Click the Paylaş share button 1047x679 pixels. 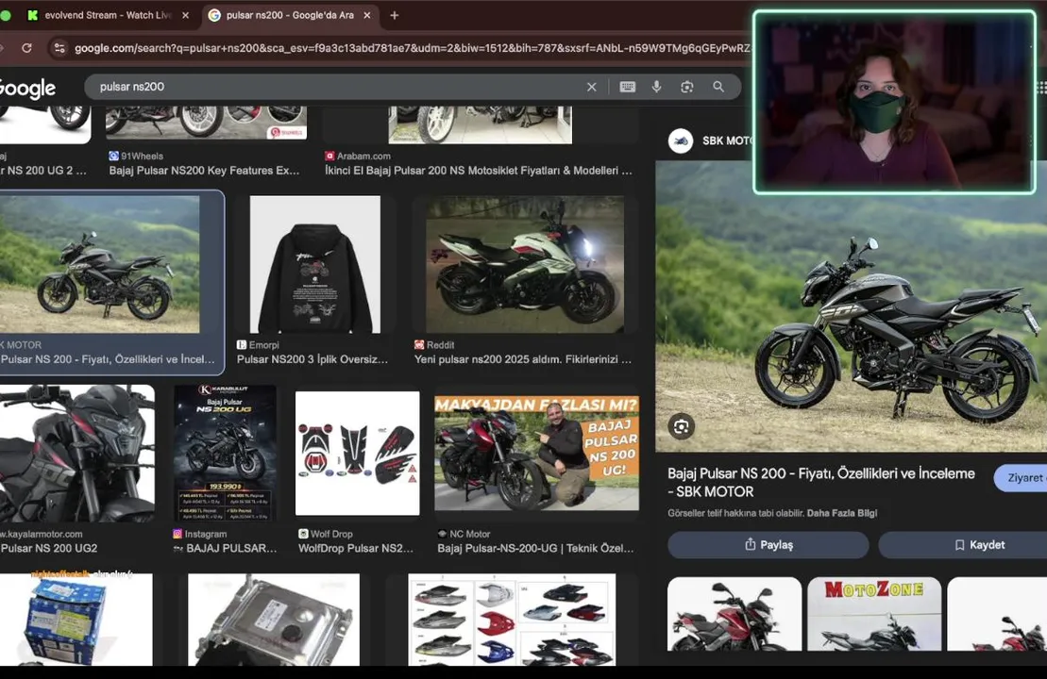click(x=768, y=545)
